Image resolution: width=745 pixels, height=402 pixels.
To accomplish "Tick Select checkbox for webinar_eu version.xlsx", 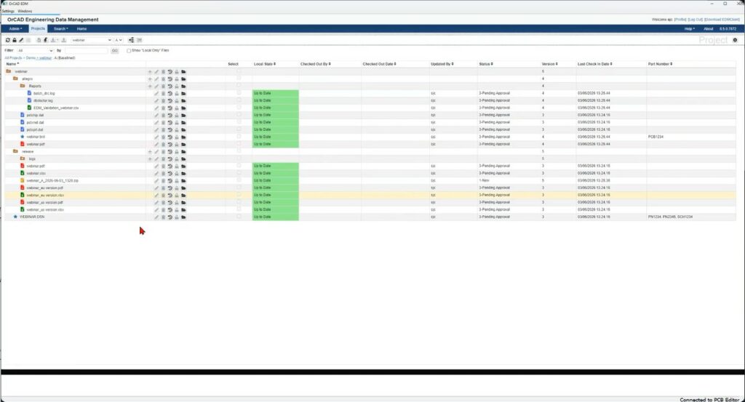I will pyautogui.click(x=239, y=195).
